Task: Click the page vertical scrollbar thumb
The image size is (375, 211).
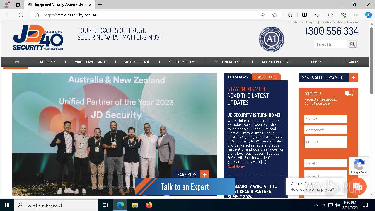Action: pos(372,61)
